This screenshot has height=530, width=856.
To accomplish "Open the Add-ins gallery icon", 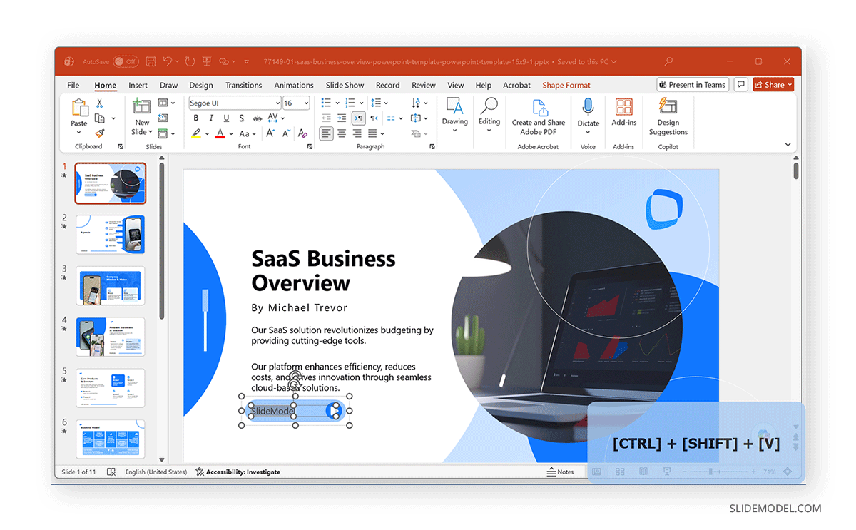I will coord(624,107).
